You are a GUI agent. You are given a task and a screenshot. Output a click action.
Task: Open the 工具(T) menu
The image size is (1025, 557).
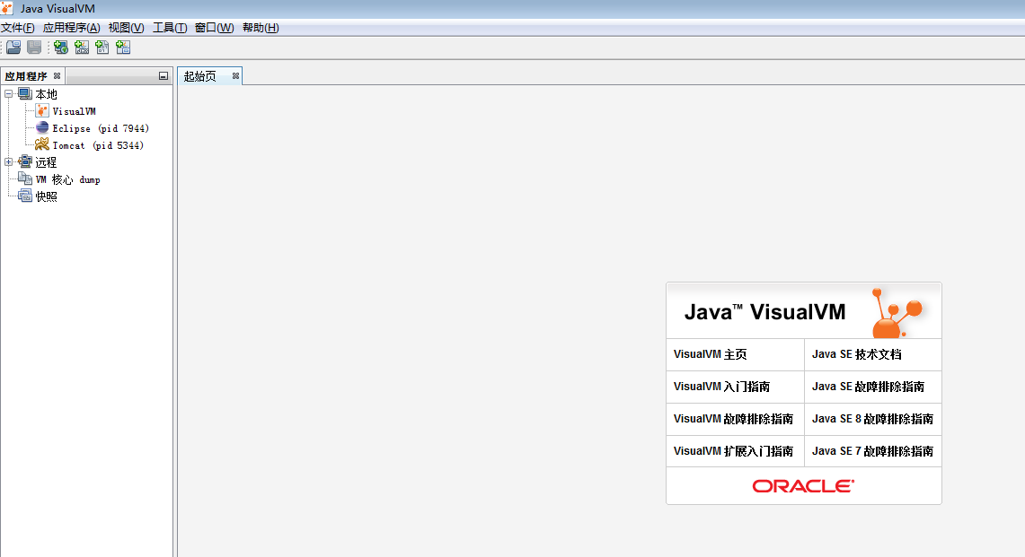pos(170,28)
